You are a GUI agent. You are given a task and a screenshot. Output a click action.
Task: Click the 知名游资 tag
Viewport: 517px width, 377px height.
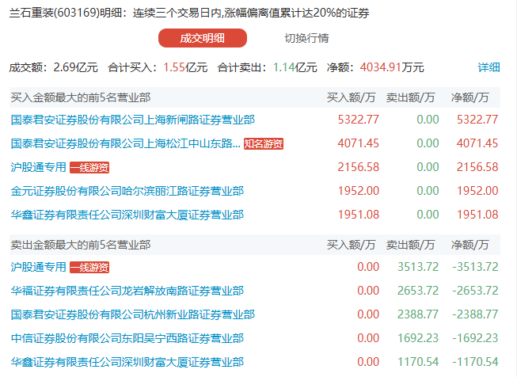point(264,144)
